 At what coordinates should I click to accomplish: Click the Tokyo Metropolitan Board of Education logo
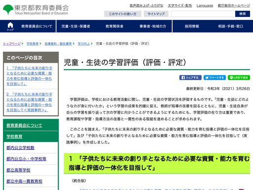pyautogui.click(x=36, y=9)
